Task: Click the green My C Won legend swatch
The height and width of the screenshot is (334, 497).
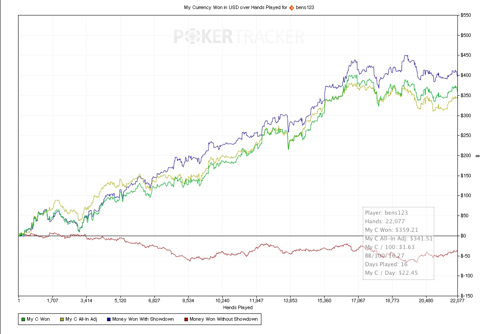Action: click(x=23, y=319)
